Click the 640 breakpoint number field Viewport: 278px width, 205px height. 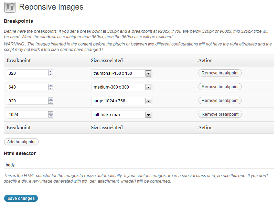click(x=27, y=87)
